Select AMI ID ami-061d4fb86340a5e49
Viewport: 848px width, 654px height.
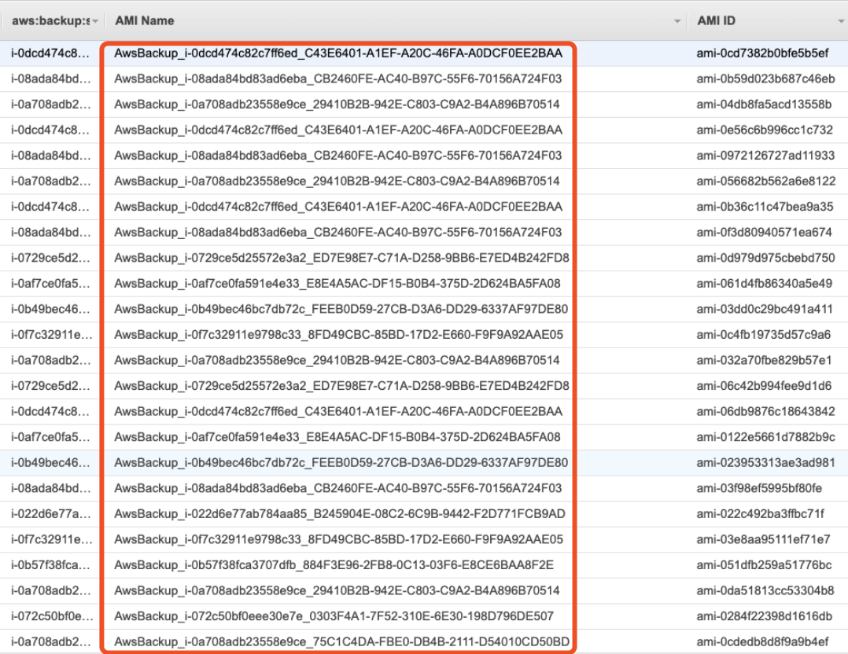coord(764,283)
